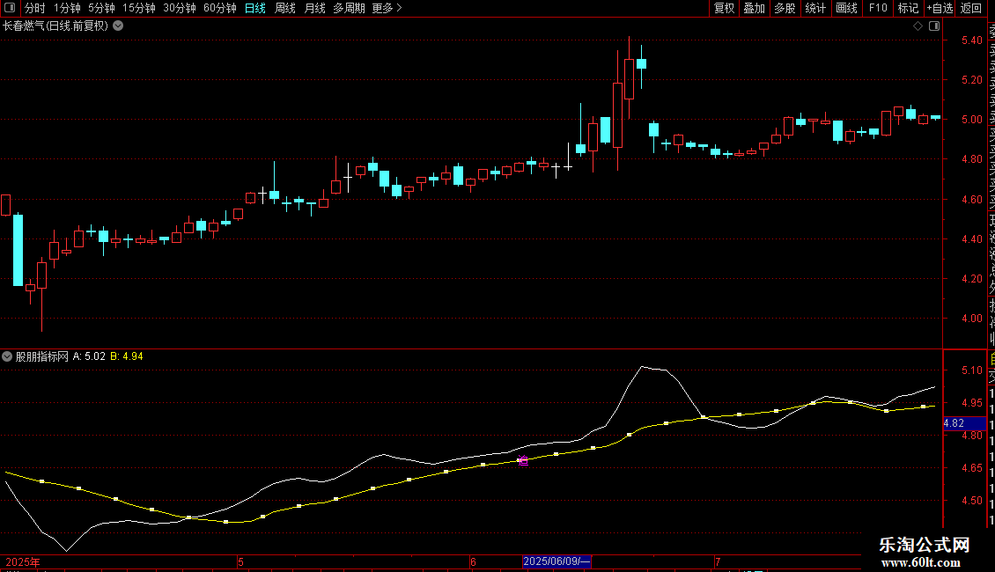This screenshot has width=995, height=572.
Task: Open the 复权 adjustment menu
Action: coord(724,8)
